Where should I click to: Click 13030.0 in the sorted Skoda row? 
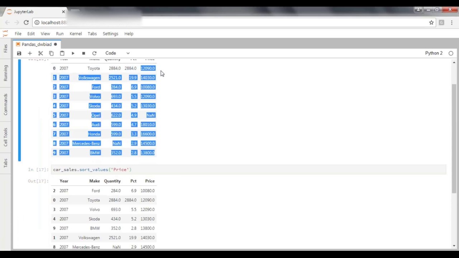tap(148, 219)
